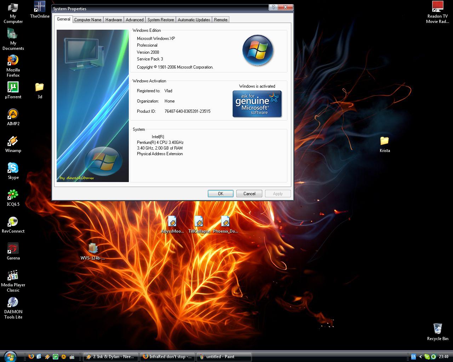Launch Skype desktop shortcut

click(x=13, y=171)
